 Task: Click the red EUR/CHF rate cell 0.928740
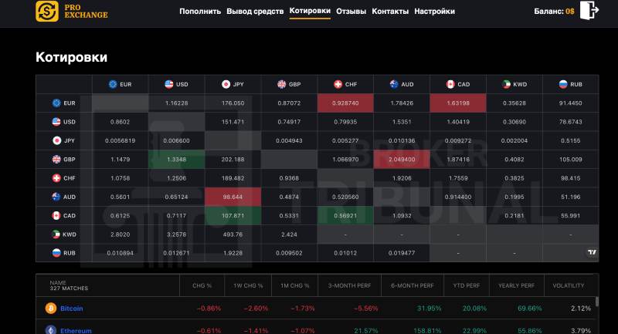tap(345, 103)
